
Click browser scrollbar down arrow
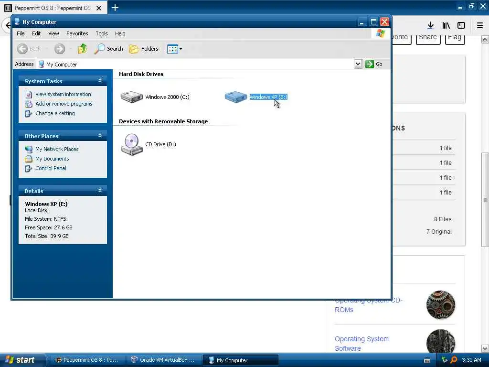click(485, 348)
